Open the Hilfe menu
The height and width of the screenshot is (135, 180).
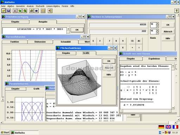72,6
